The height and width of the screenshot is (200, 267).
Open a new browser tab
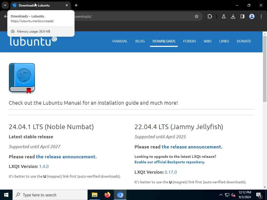tap(76, 5)
